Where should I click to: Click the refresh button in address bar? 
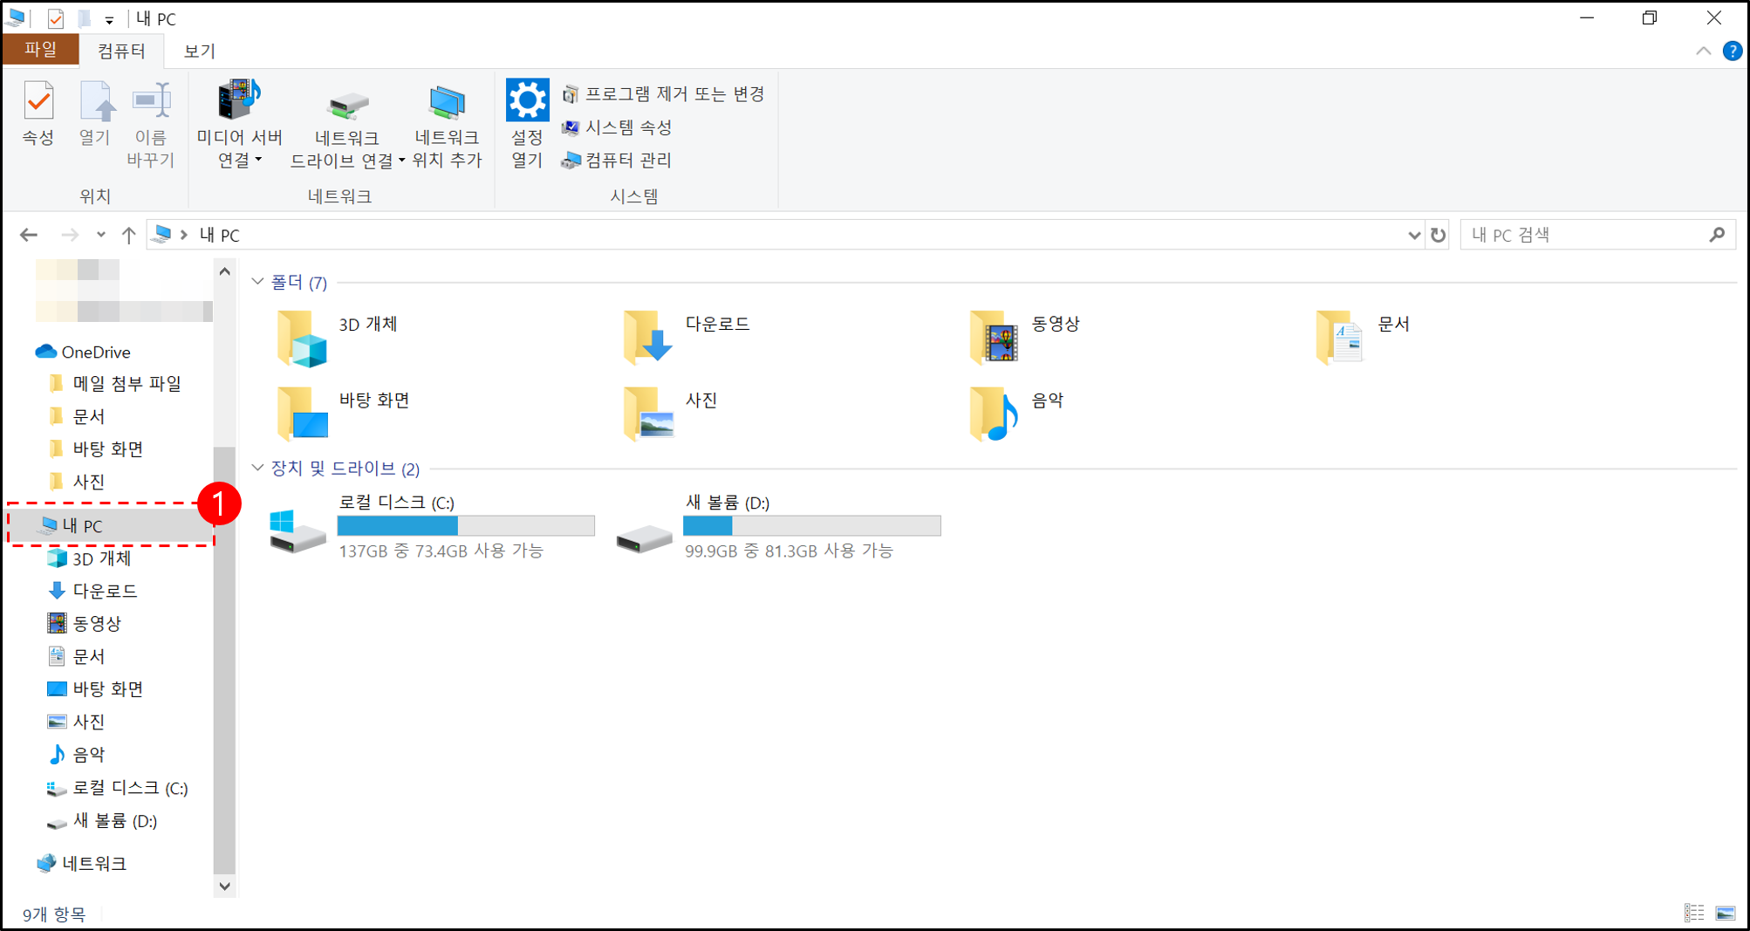click(1439, 234)
